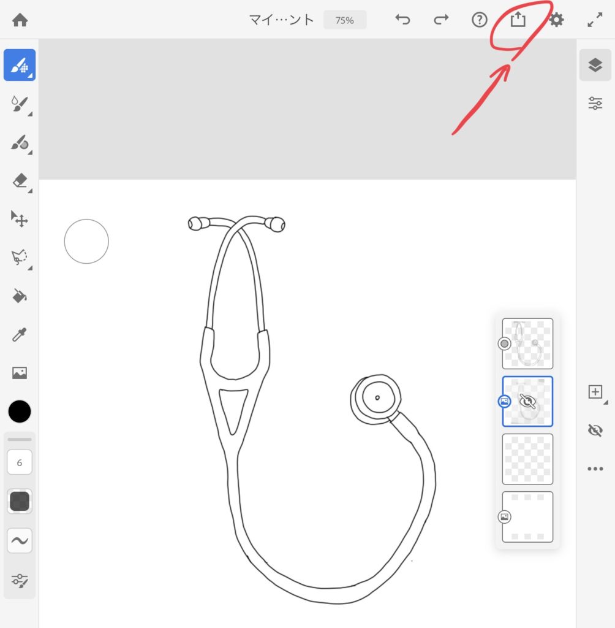
Task: Select the Eraser tool
Action: 20,181
